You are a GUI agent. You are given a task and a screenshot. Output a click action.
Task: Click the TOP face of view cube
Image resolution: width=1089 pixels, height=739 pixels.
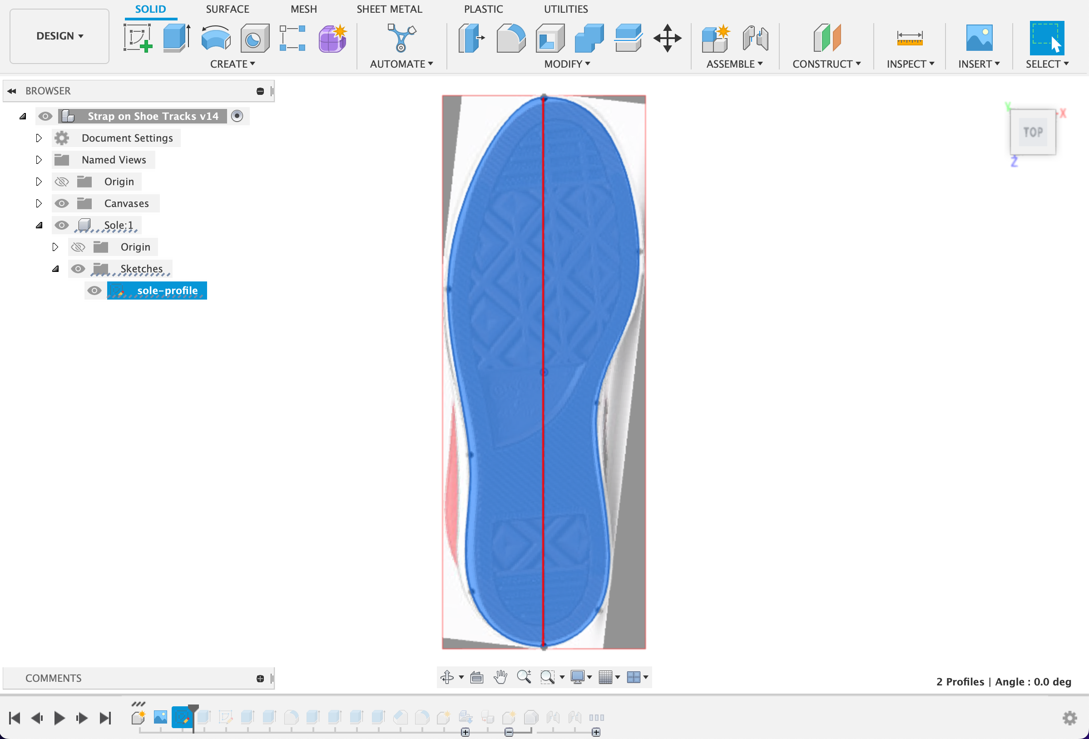pyautogui.click(x=1032, y=132)
